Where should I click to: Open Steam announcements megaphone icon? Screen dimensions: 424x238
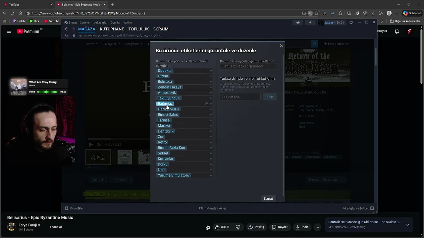pos(298,22)
